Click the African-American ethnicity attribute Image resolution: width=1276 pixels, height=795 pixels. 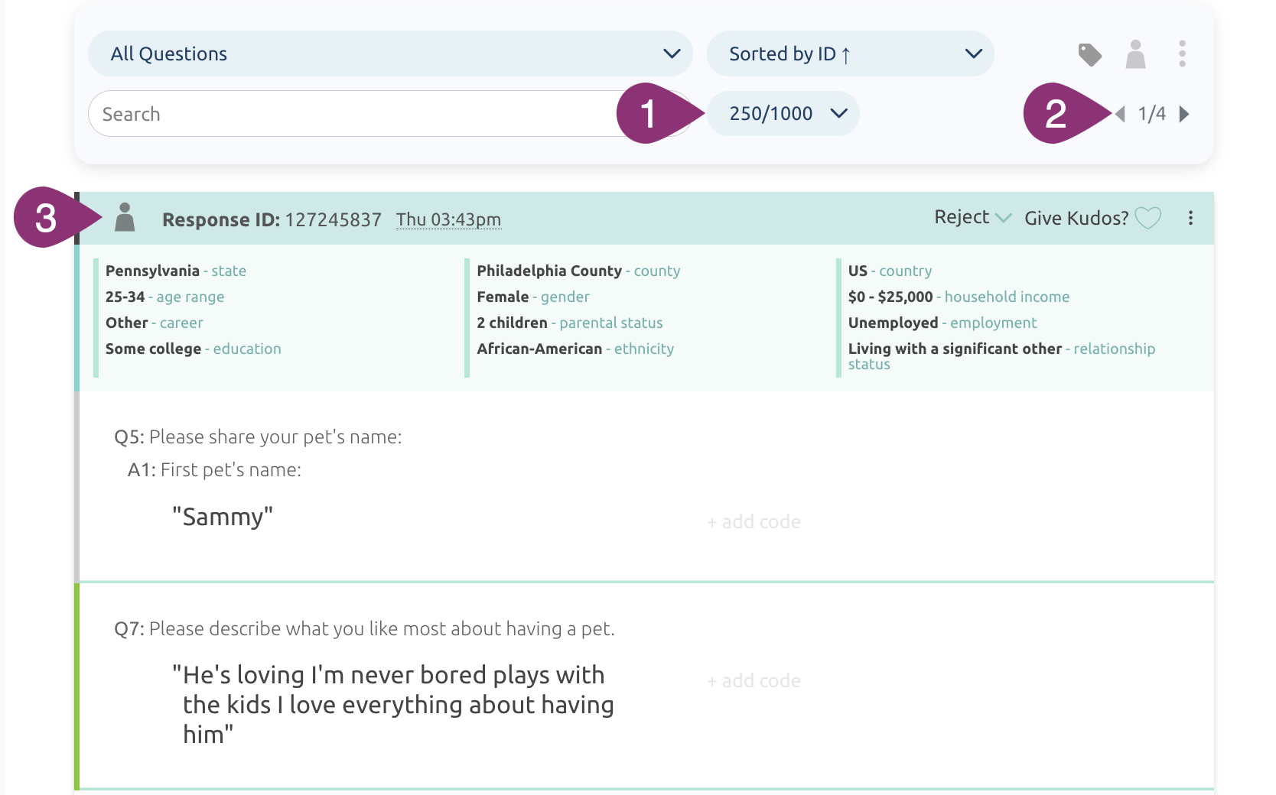coord(575,349)
